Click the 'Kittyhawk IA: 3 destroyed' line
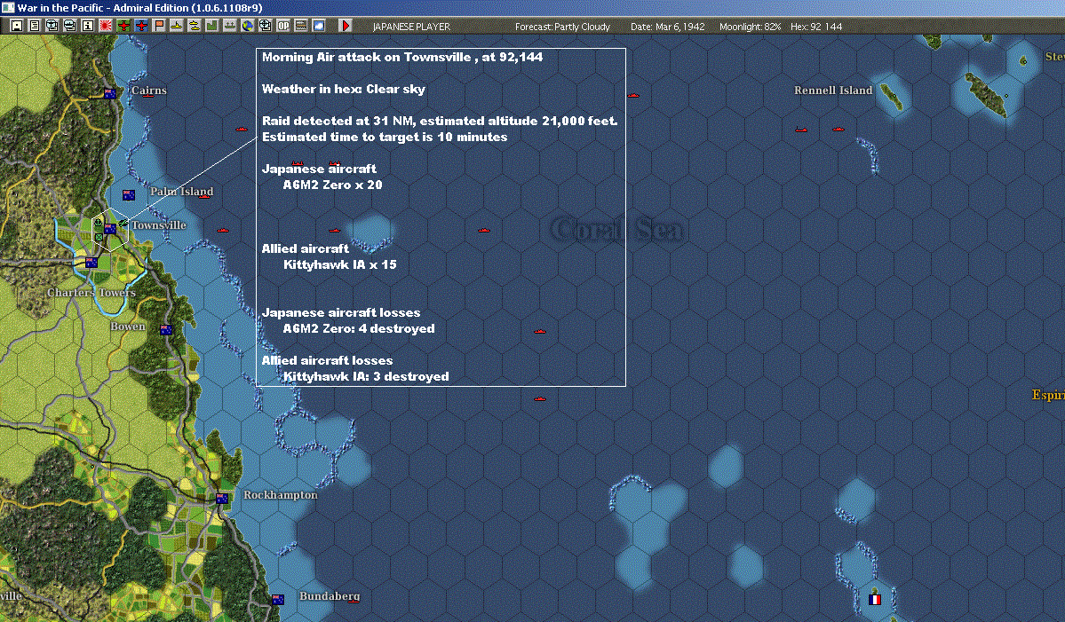 coord(366,376)
